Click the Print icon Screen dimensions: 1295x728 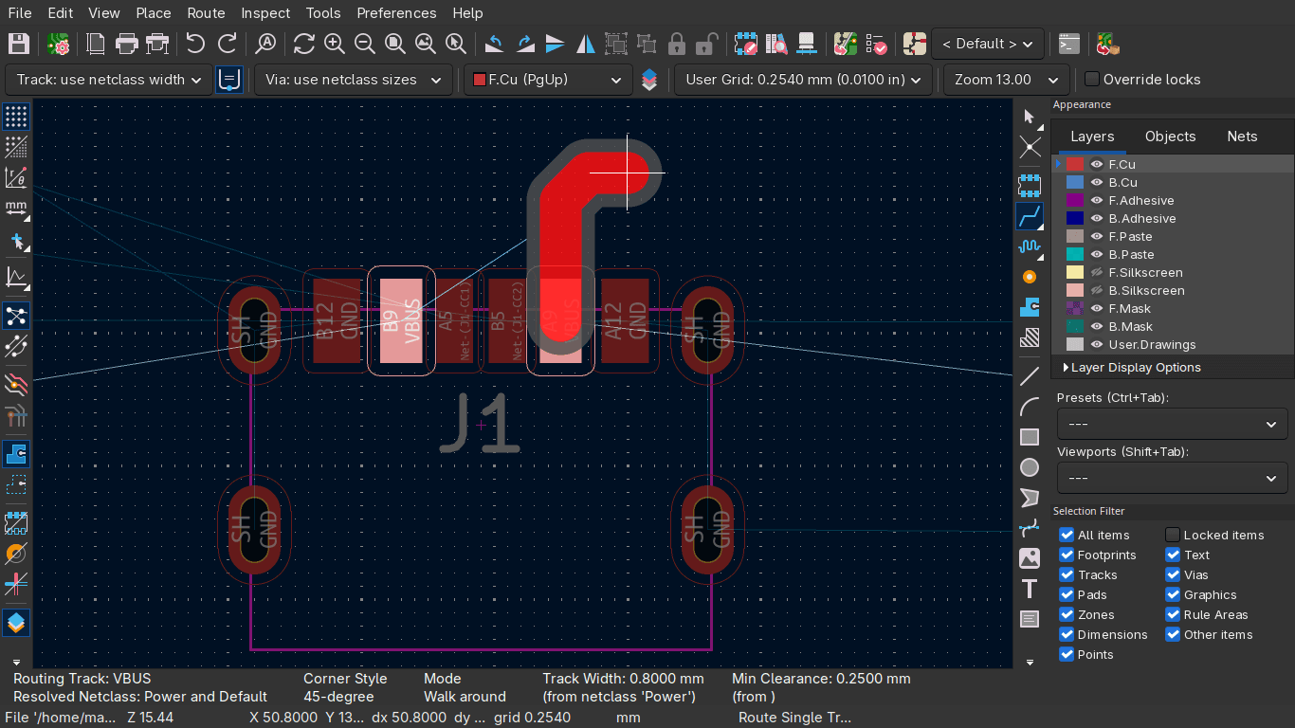(x=126, y=44)
